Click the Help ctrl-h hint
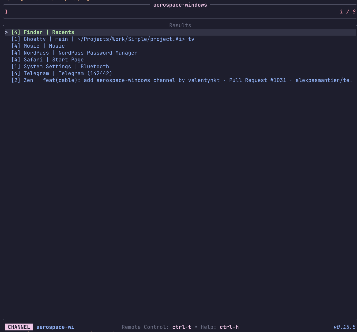The width and height of the screenshot is (357, 332). (x=220, y=327)
